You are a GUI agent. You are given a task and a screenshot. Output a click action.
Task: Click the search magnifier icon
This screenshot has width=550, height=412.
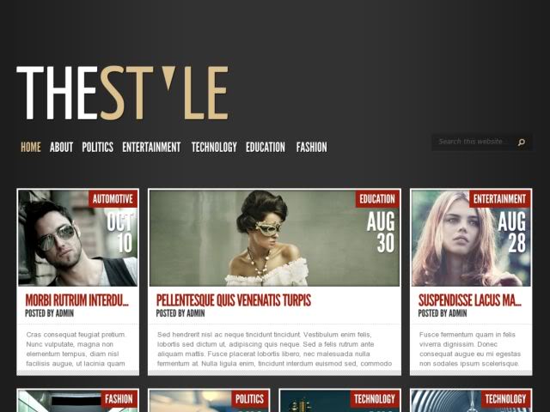point(521,142)
